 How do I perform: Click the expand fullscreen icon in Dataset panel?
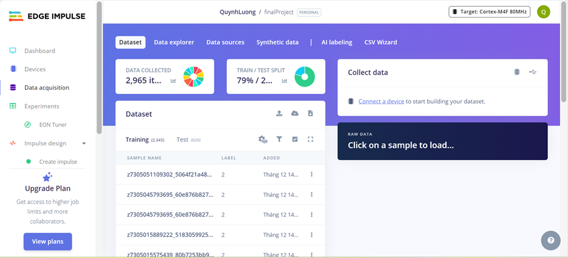click(x=311, y=139)
